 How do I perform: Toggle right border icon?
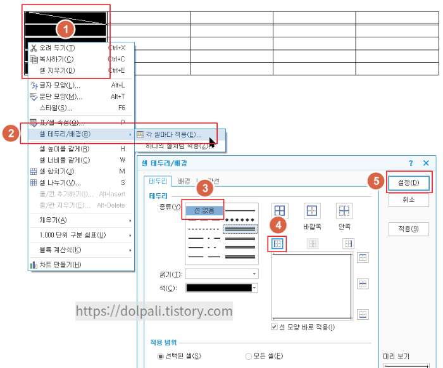(348, 244)
